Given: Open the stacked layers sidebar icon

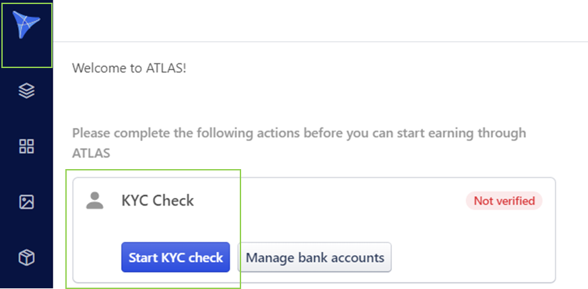Looking at the screenshot, I should coord(26,90).
